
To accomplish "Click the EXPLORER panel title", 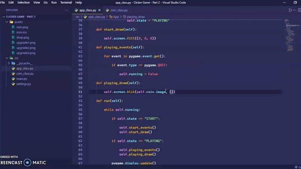I will (12, 10).
